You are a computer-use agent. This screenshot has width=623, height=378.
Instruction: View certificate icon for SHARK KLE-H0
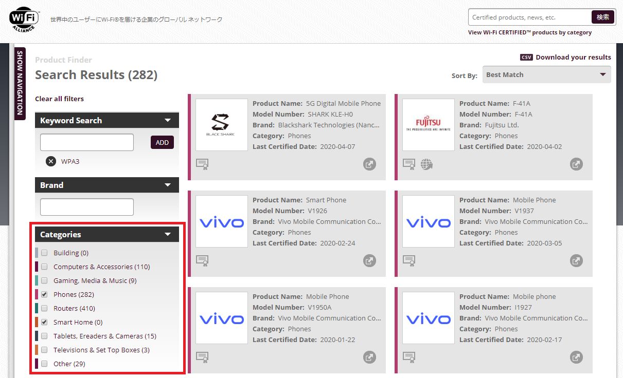click(202, 164)
